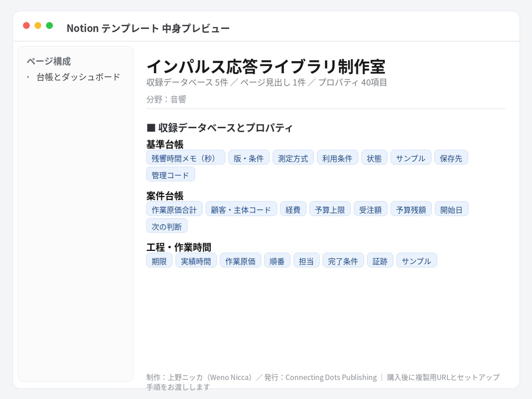
Task: Click the 顧客・主体コード property chip
Action: (x=241, y=209)
